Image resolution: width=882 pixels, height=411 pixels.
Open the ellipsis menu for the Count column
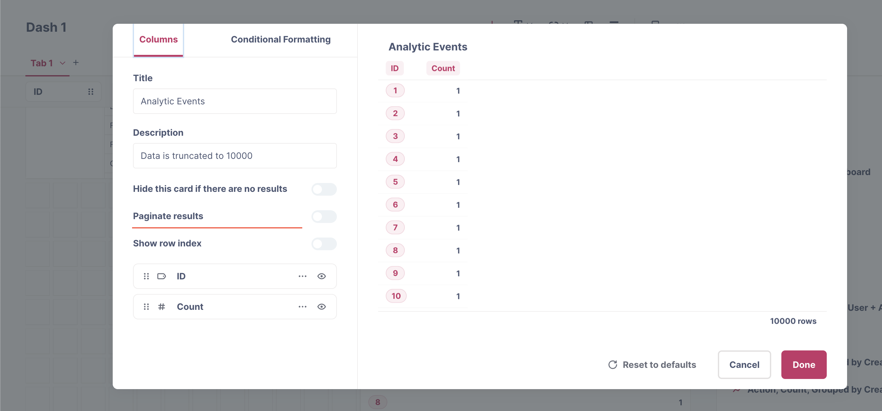click(302, 307)
